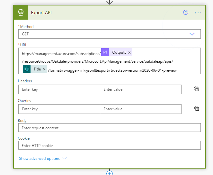Click the Body request content field
The height and width of the screenshot is (175, 213).
point(110,127)
